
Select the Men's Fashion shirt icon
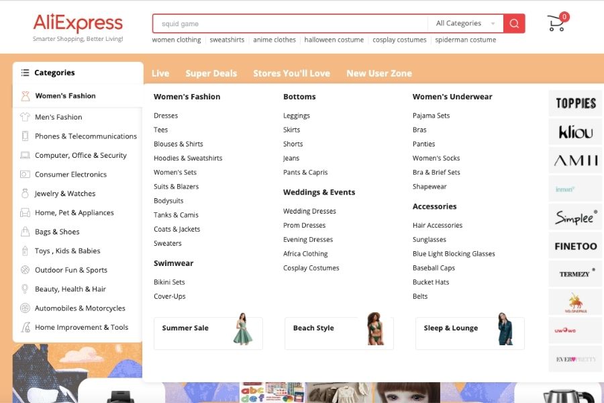[x=25, y=117]
